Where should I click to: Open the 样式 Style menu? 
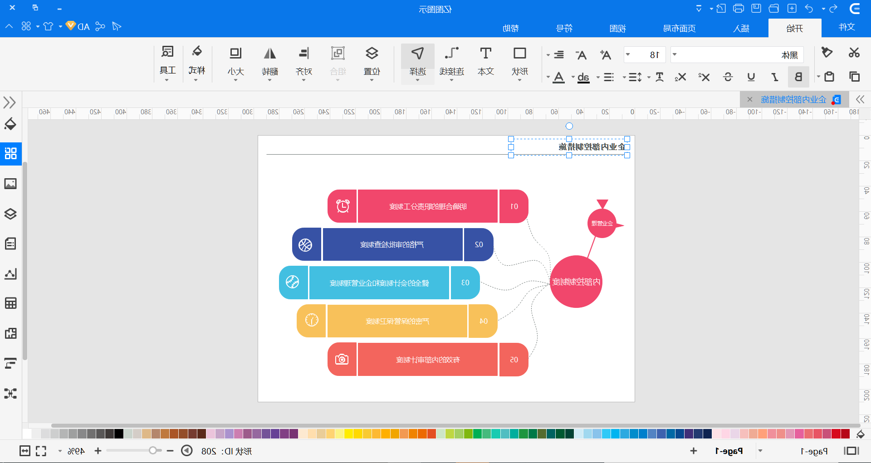(x=197, y=62)
